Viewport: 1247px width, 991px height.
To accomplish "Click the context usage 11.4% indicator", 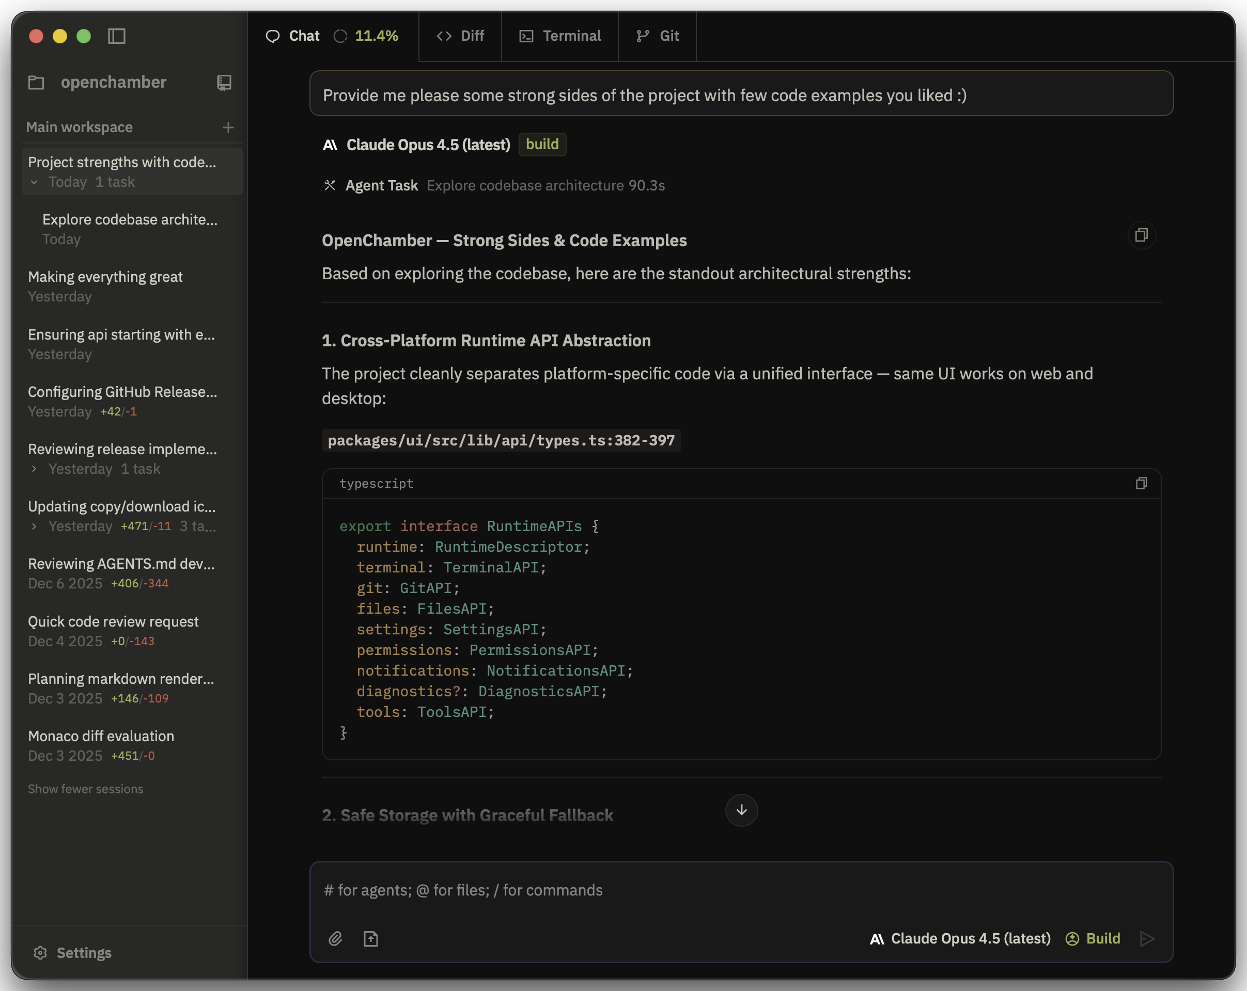I will pos(366,36).
